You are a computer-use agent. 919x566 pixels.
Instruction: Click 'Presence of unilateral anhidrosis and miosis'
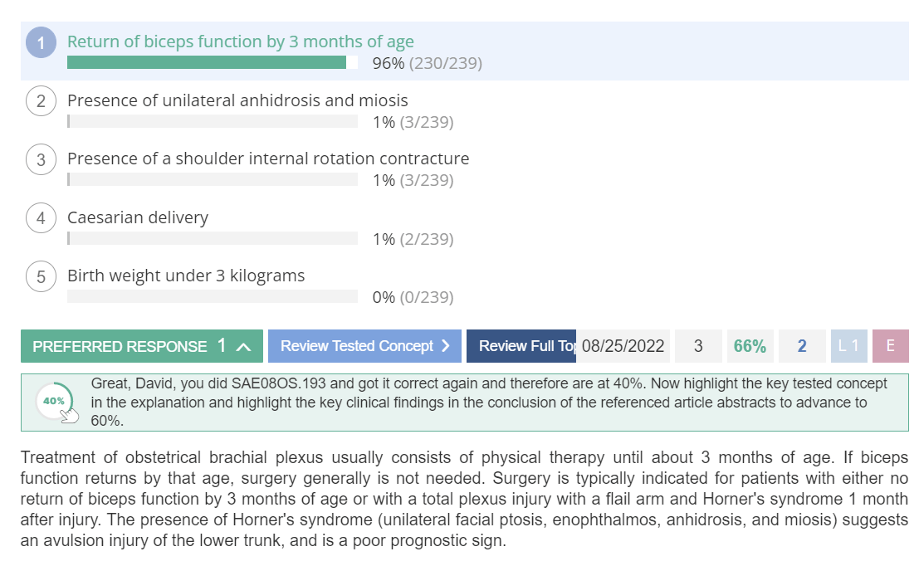[237, 100]
